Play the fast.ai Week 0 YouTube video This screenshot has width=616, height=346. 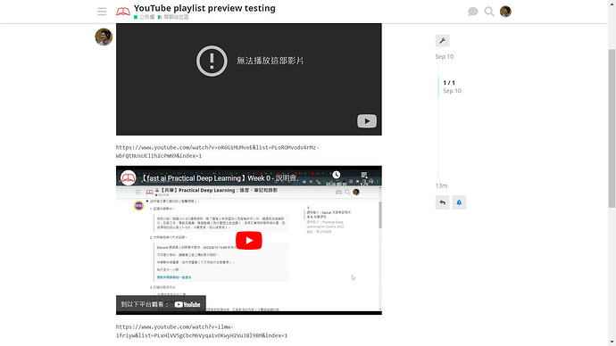(249, 241)
